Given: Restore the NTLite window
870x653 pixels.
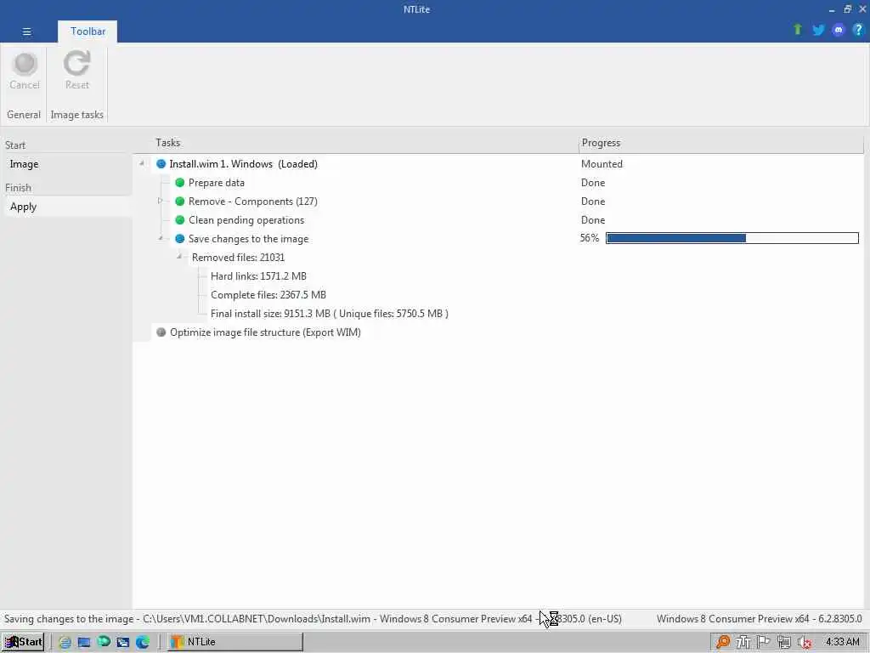Looking at the screenshot, I should pos(847,9).
